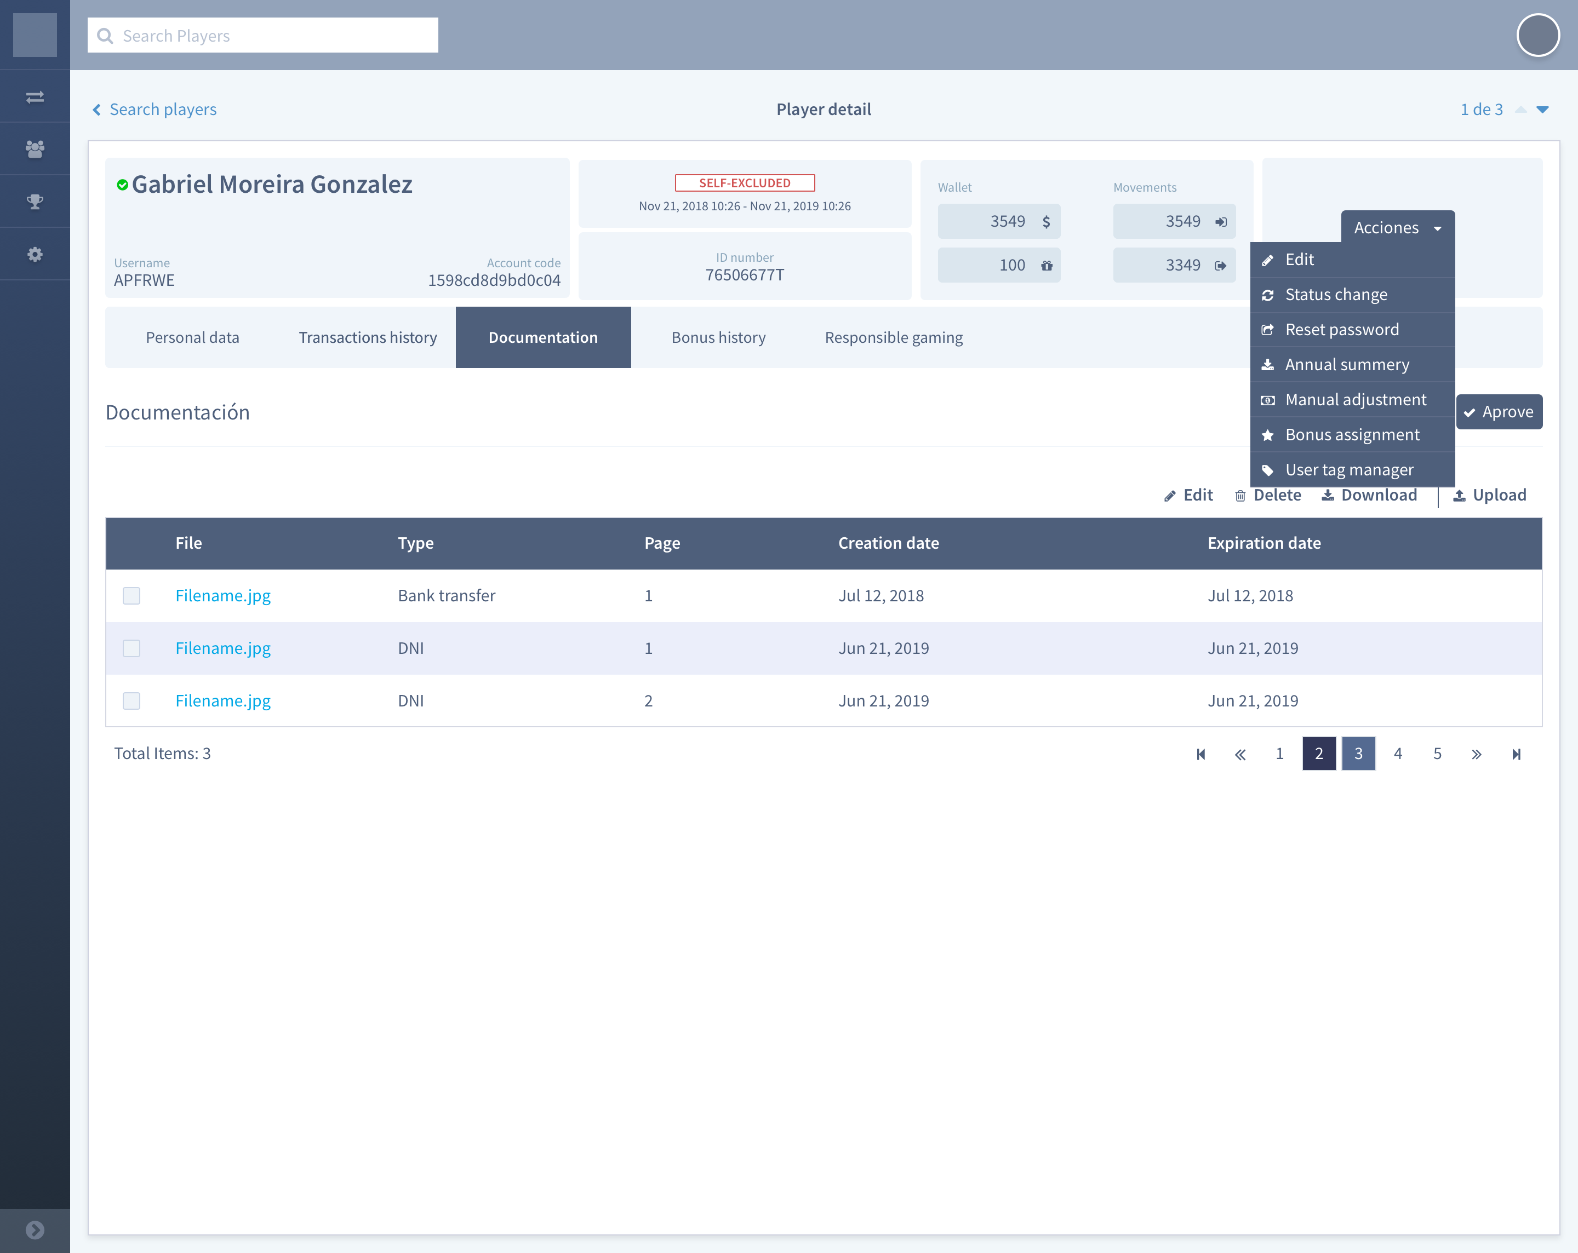The width and height of the screenshot is (1578, 1253).
Task: Choose Status change from menu
Action: click(1336, 294)
